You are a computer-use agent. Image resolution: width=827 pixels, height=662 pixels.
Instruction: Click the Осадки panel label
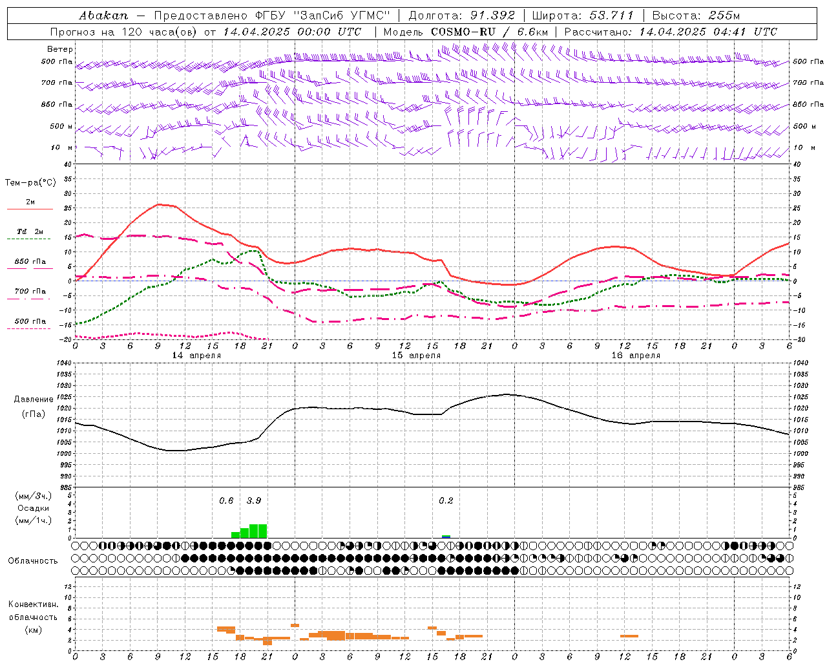click(x=34, y=508)
